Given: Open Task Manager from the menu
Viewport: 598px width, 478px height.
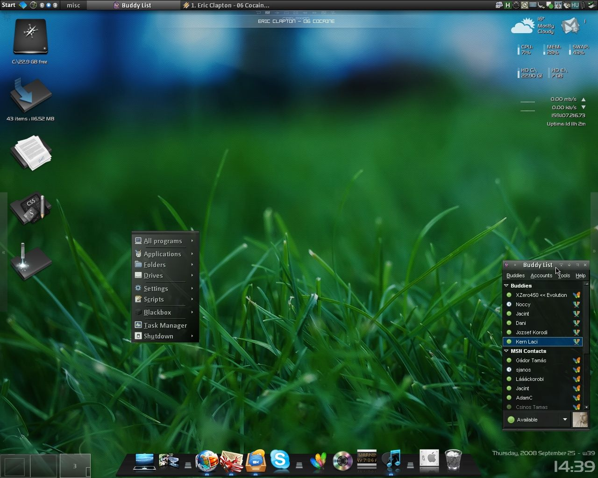Looking at the screenshot, I should pyautogui.click(x=164, y=325).
